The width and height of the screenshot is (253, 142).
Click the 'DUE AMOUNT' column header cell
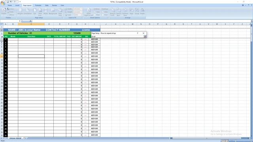[x=77, y=37]
